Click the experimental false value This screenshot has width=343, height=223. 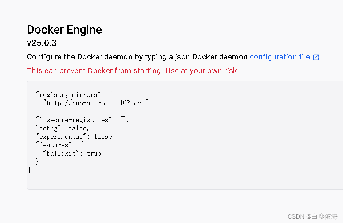(x=103, y=136)
